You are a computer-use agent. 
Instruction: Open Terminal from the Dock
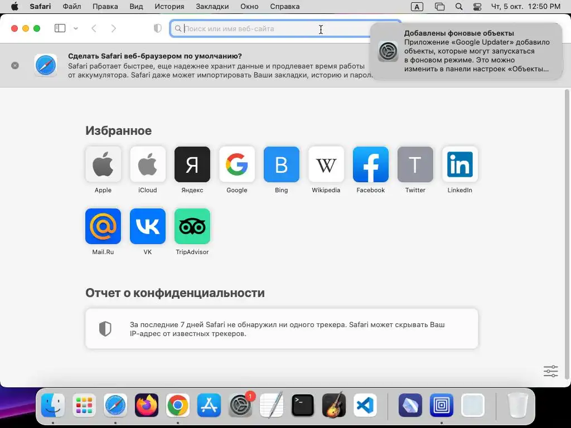[303, 405]
